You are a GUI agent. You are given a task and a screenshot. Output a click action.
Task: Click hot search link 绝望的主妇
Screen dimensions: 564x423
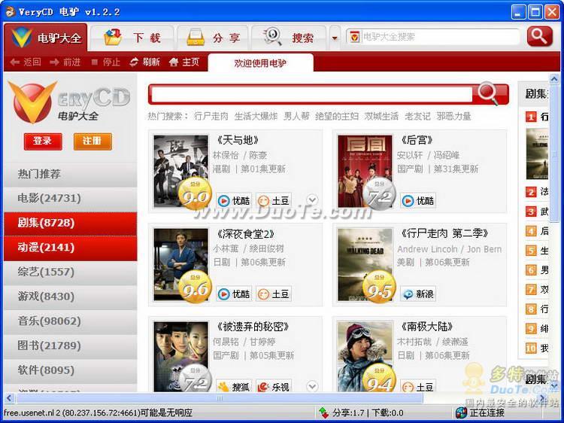click(x=337, y=116)
